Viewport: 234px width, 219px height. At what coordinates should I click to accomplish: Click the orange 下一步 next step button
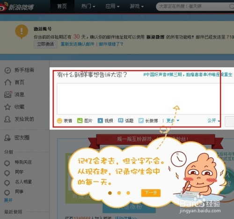(151, 193)
